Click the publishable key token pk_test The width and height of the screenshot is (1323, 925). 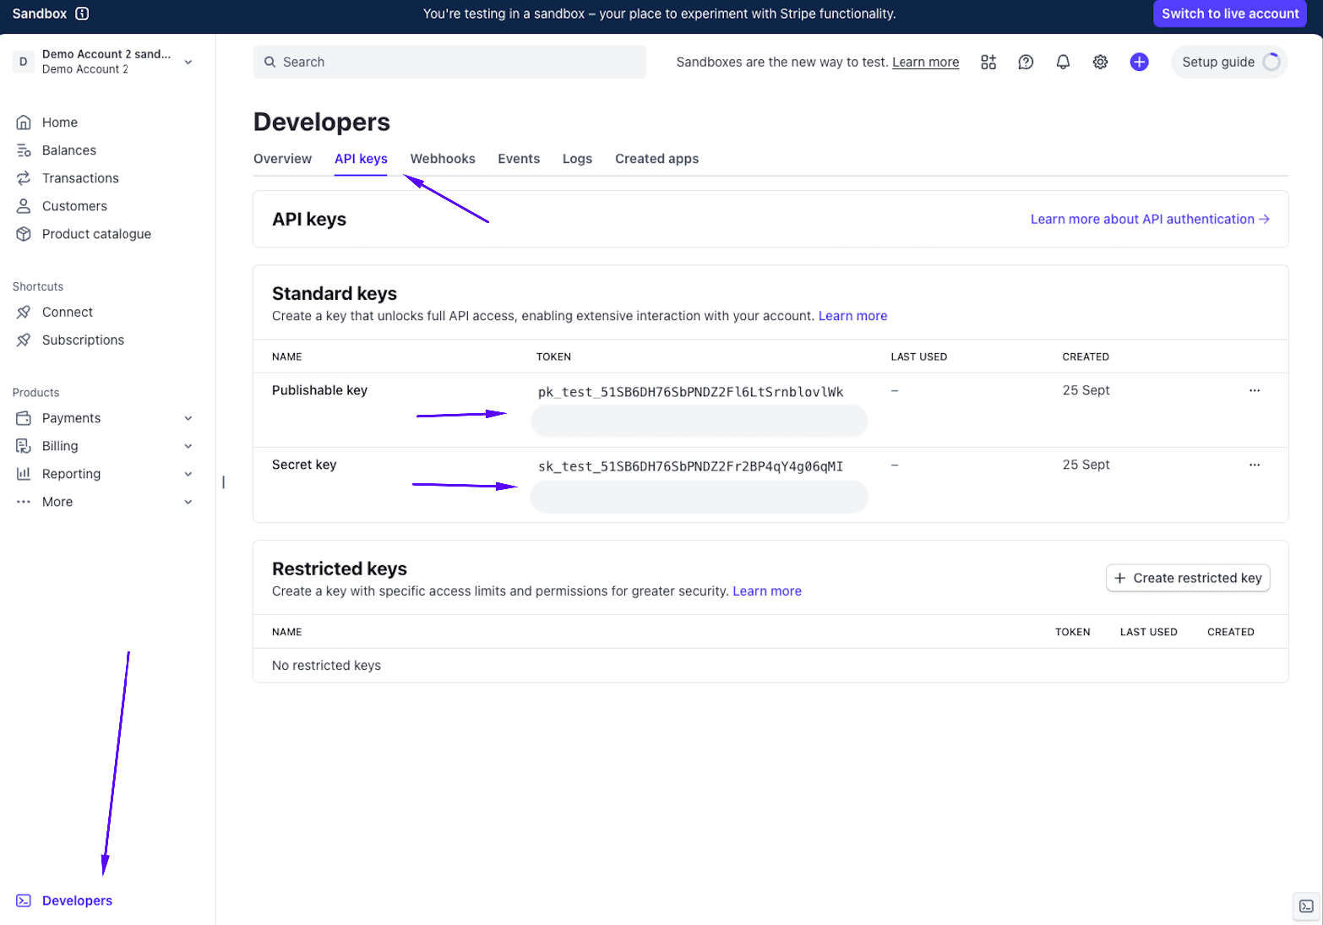pyautogui.click(x=690, y=392)
